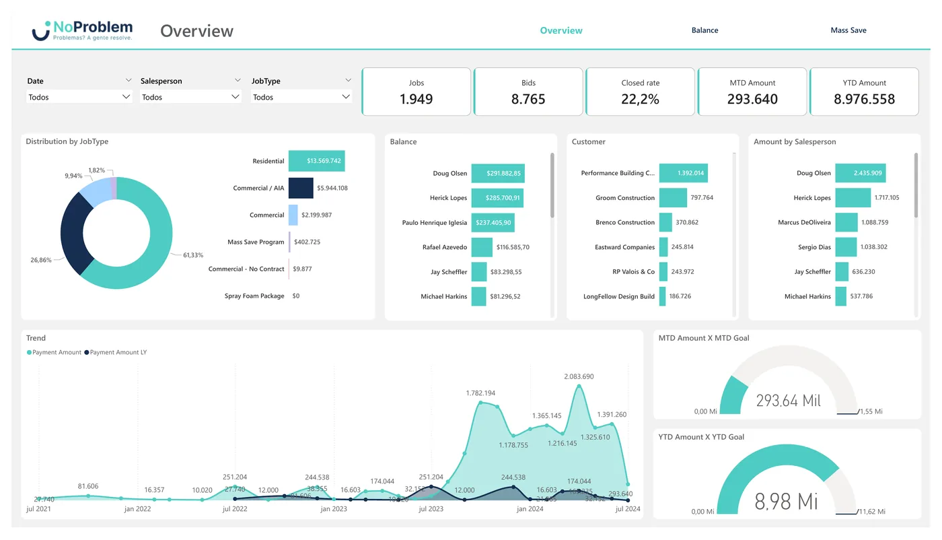Screen dimensions: 942x540
Task: Select Doug Olsen's bar in Balance chart
Action: point(498,173)
